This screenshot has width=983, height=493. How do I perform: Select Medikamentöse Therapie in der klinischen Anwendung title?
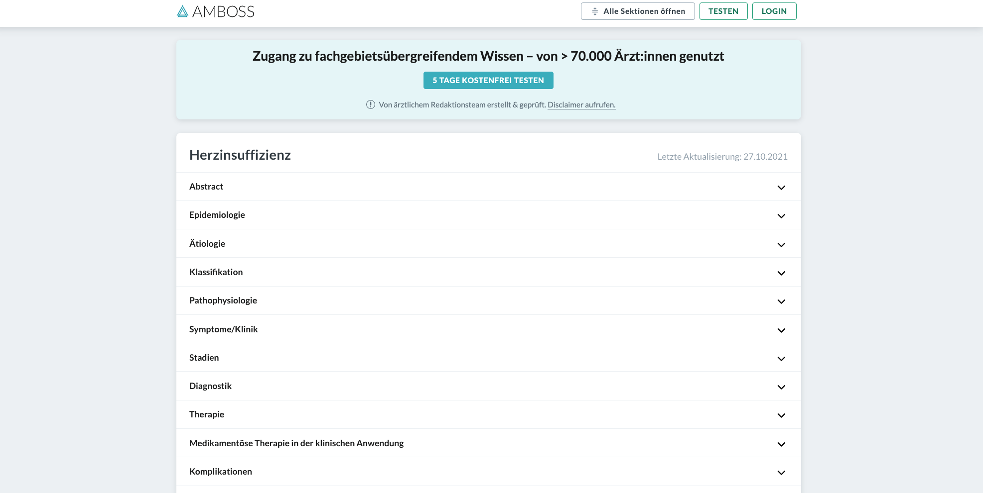click(x=296, y=443)
